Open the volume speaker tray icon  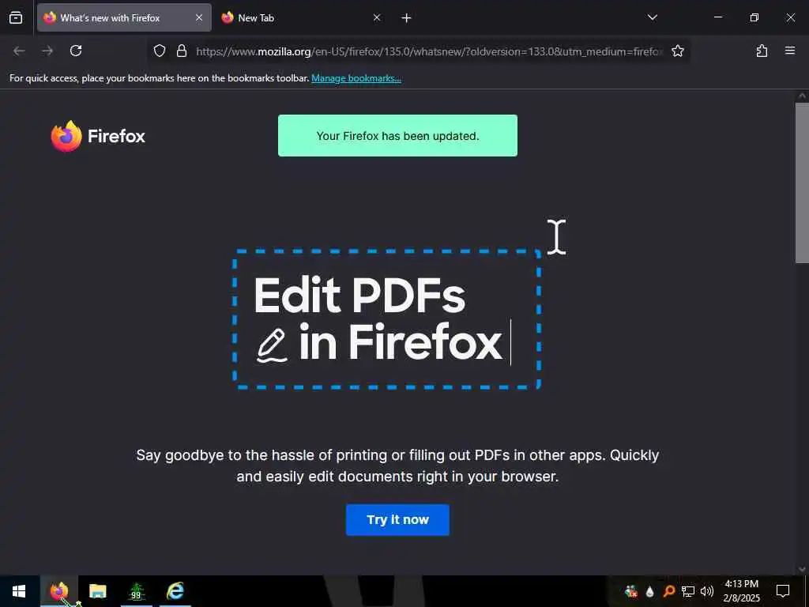[x=707, y=591]
